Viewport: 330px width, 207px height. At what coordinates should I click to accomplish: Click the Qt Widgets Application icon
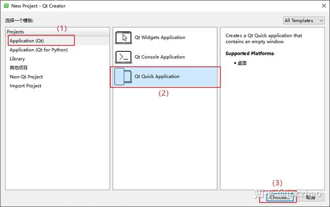pos(123,37)
